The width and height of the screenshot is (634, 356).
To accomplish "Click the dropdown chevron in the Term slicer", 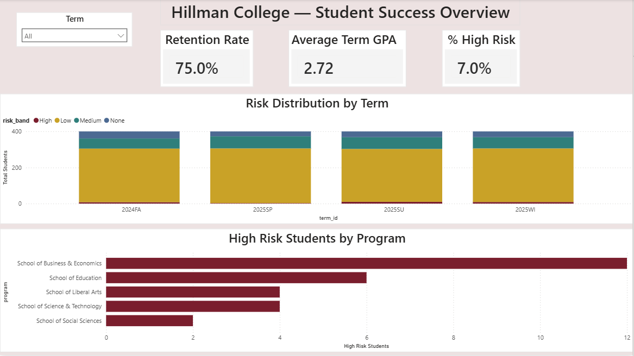I will 121,35.
